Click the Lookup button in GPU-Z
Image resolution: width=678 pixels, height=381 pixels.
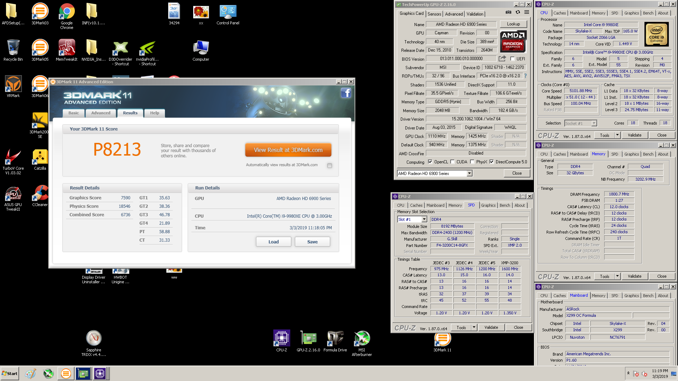(513, 24)
